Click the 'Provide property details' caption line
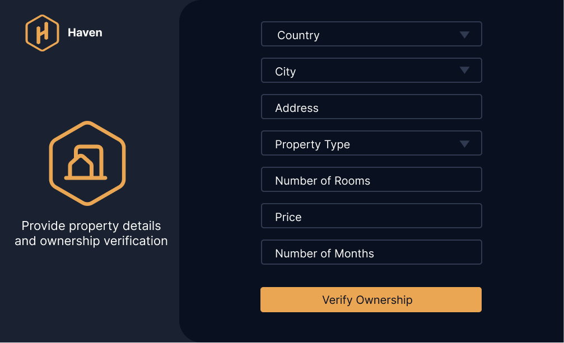Image resolution: width=564 pixels, height=343 pixels. [91, 226]
